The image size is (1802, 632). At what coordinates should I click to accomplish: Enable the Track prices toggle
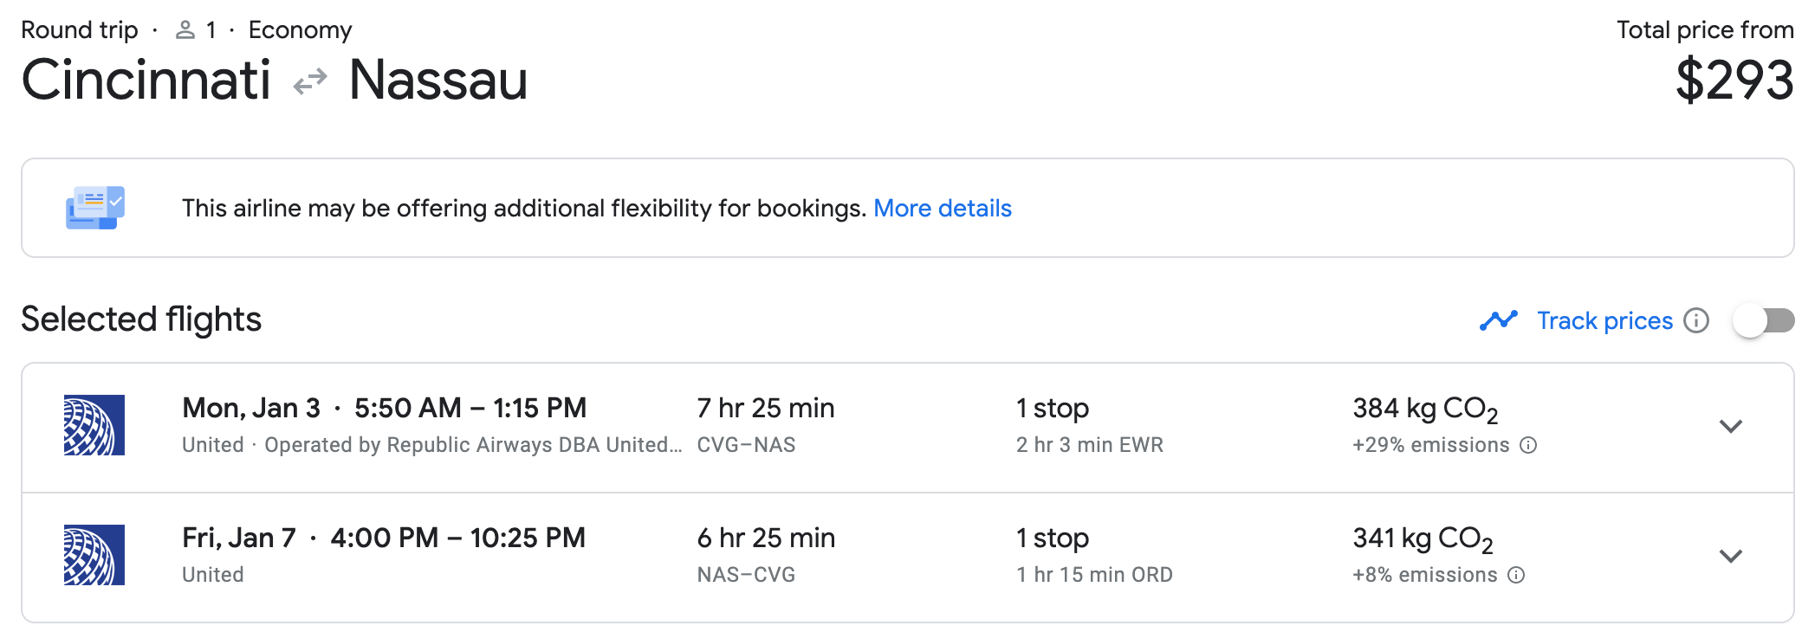[x=1764, y=320]
